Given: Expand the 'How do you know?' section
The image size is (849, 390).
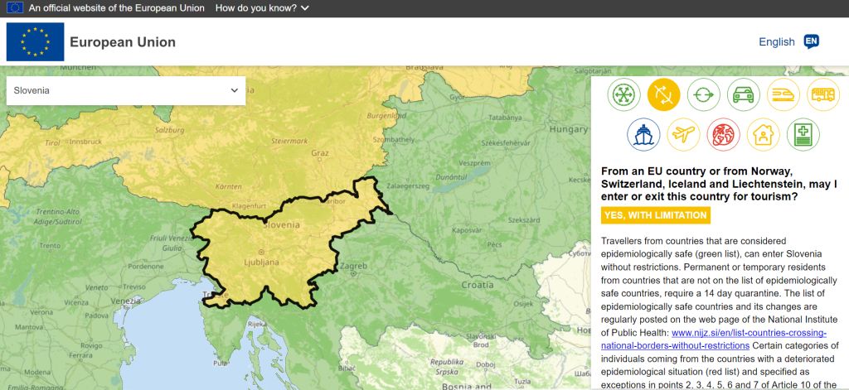Looking at the screenshot, I should point(262,8).
